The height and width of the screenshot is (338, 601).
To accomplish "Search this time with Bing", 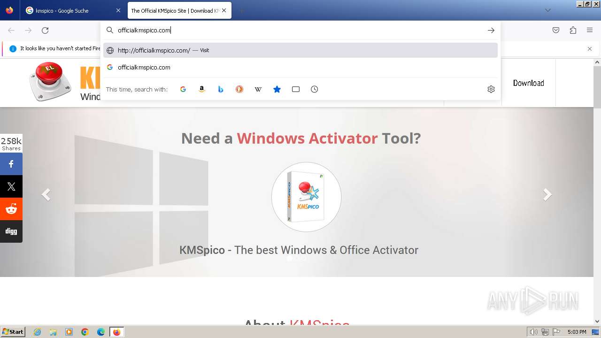I will point(221,89).
